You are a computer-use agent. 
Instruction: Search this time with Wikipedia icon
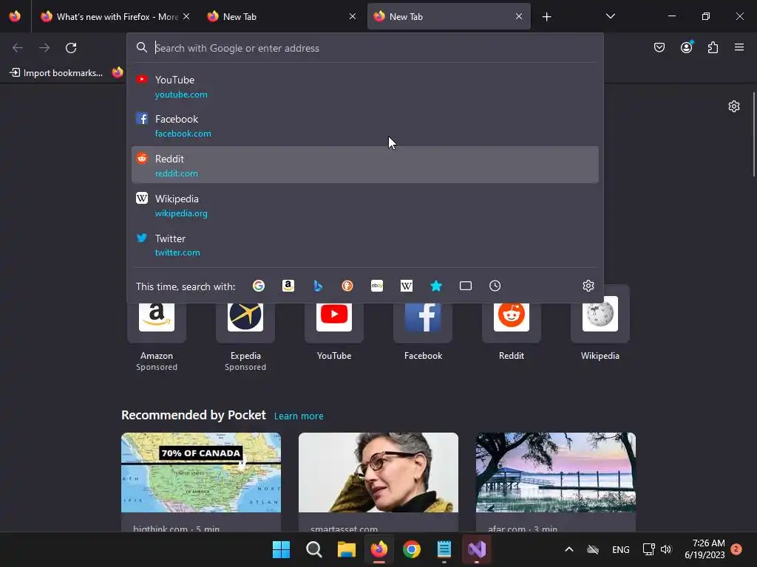click(x=407, y=286)
